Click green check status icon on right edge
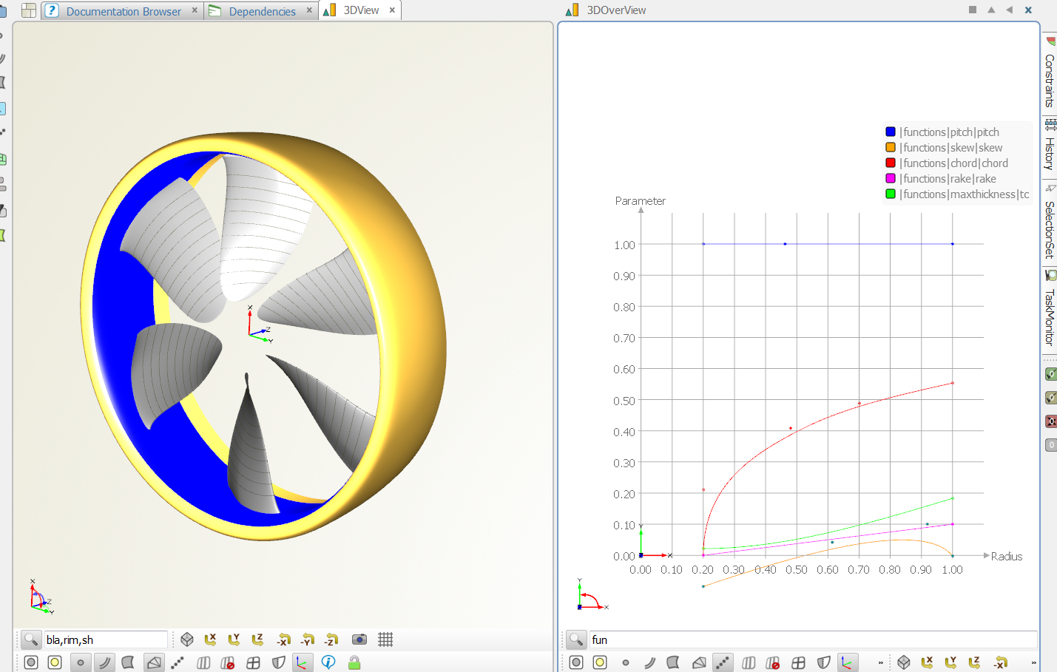Screen dimensions: 1057x672 click(x=1050, y=374)
